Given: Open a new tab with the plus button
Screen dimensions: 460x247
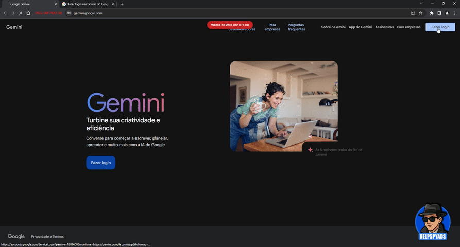Looking at the screenshot, I should click(122, 4).
